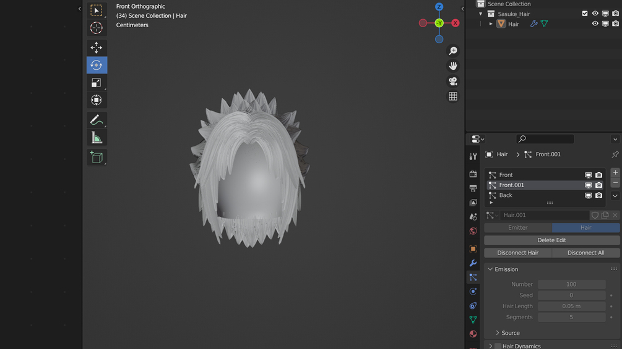Open the Scene properties tab
Image resolution: width=622 pixels, height=349 pixels.
[473, 217]
